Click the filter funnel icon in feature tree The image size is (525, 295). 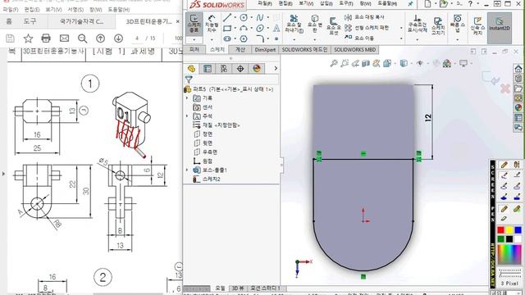coord(189,79)
